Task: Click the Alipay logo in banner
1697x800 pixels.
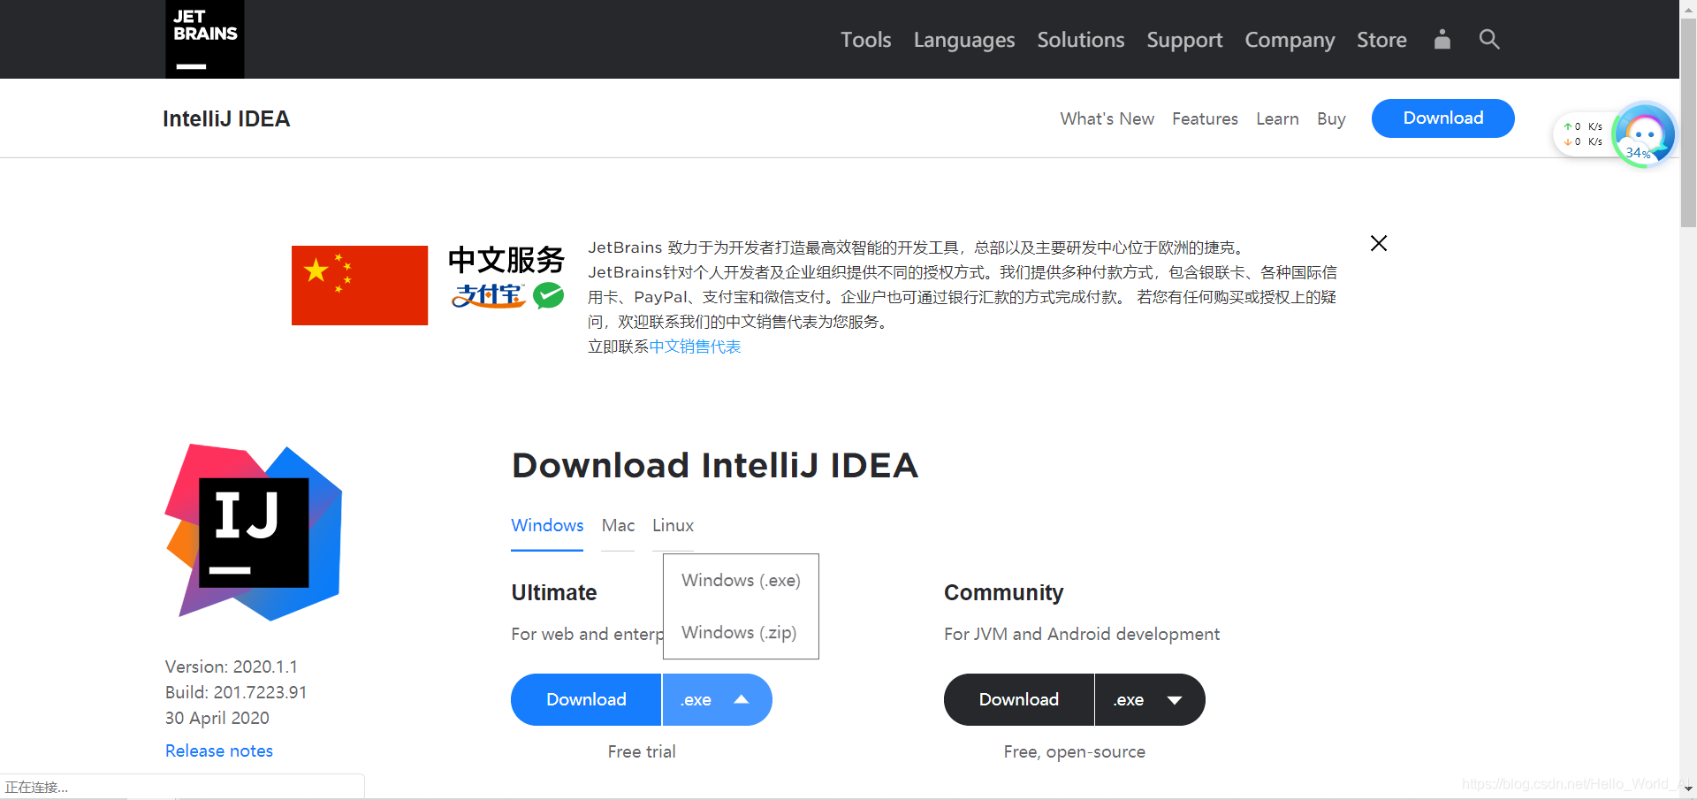Action: (x=489, y=295)
